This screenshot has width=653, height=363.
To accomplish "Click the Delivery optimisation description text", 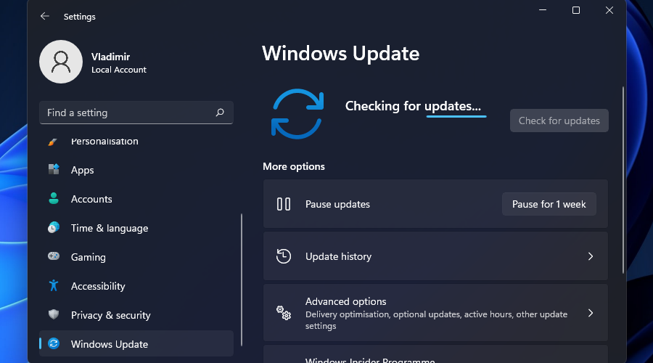I will click(x=436, y=320).
